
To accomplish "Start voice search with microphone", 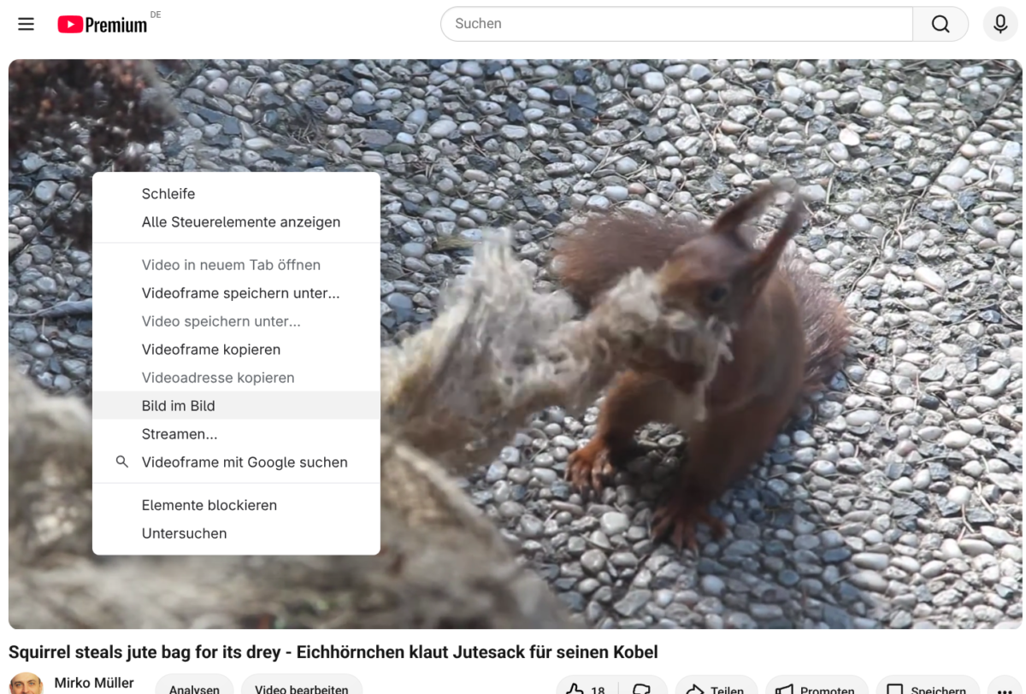I will [1000, 24].
